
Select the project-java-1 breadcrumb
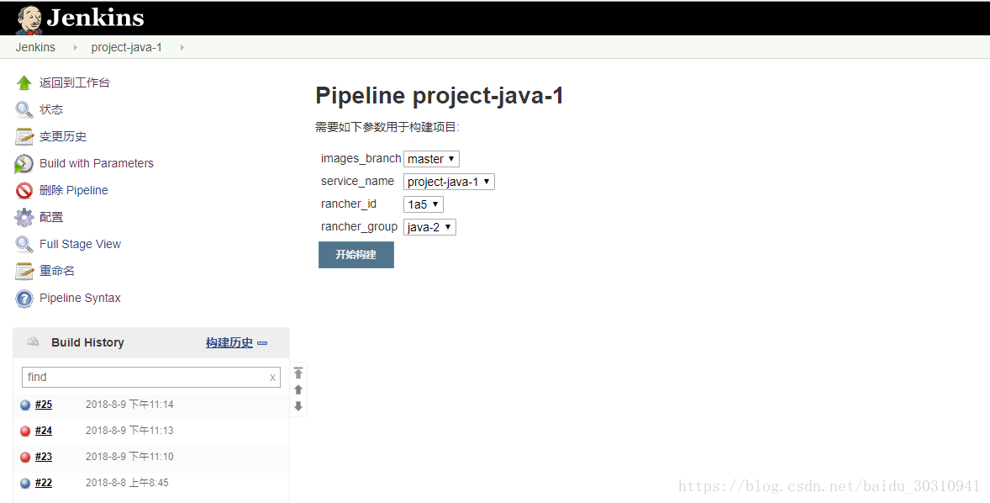tap(126, 47)
